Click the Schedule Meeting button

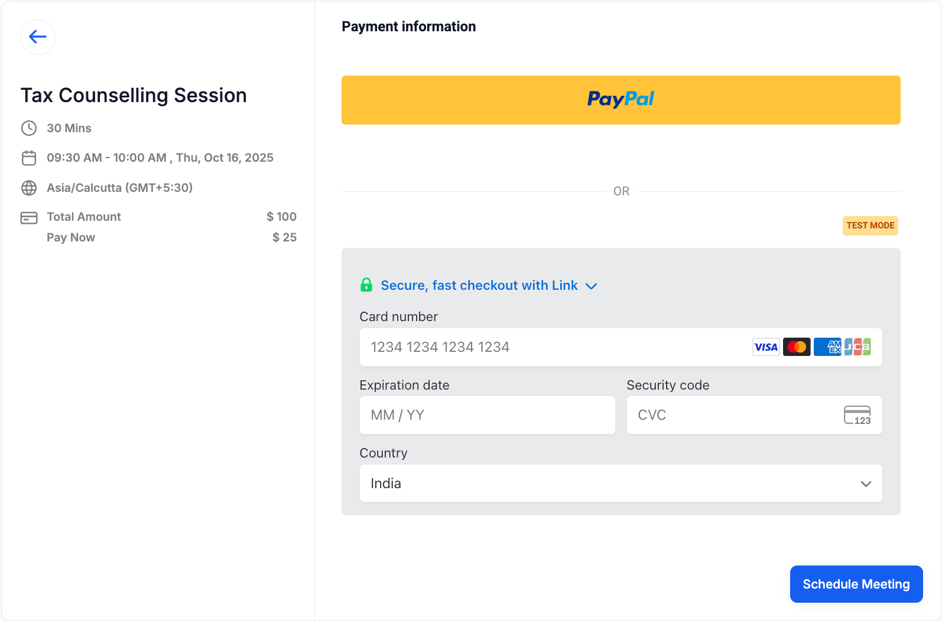click(x=856, y=584)
